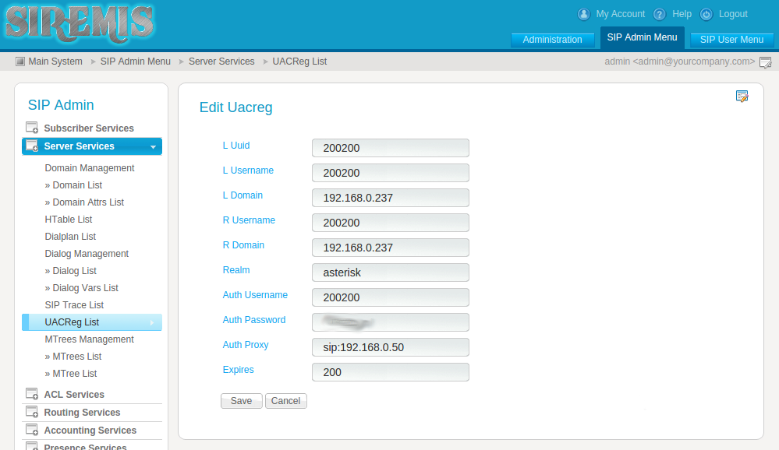Screen dimensions: 779x450
Task: Click into the Auth Proxy field
Action: 391,347
